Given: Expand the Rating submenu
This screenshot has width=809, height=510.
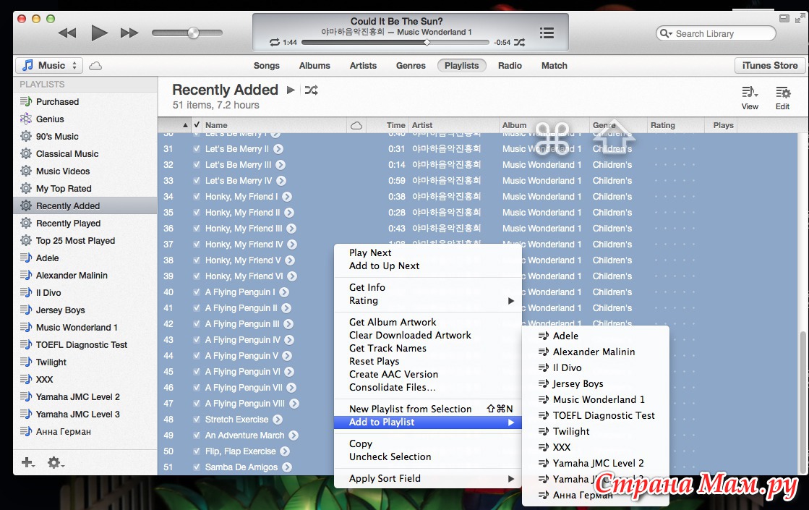Looking at the screenshot, I should 428,300.
